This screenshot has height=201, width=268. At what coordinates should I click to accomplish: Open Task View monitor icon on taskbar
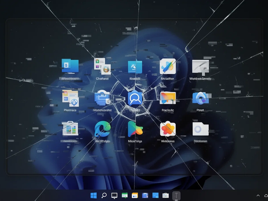114,195
